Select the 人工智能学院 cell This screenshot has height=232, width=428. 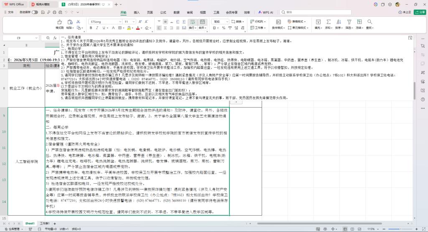pos(26,161)
